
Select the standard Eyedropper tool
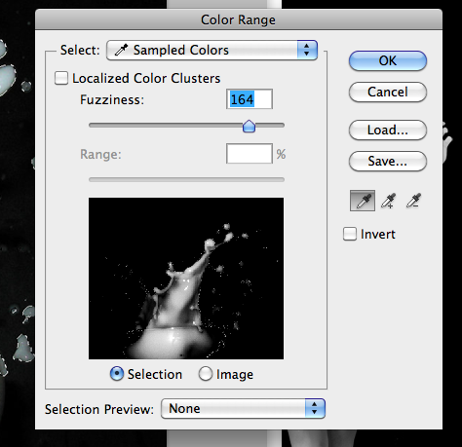coord(363,201)
